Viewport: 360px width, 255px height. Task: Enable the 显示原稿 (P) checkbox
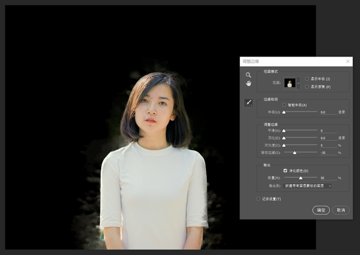307,87
